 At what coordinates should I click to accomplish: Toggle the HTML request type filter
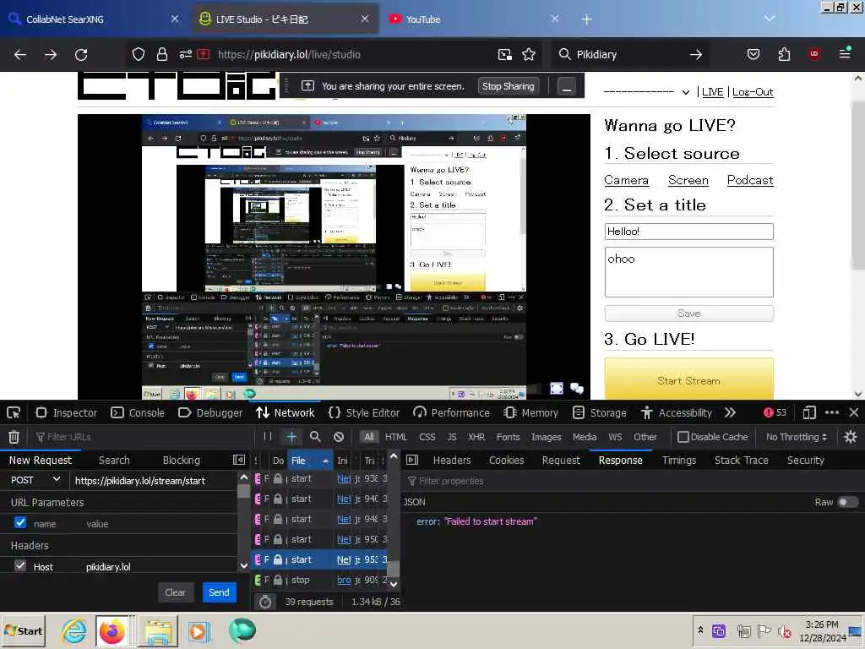point(396,437)
